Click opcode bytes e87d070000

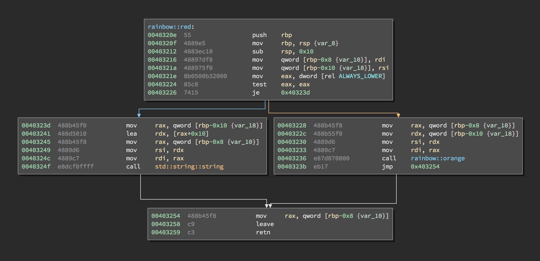pos(331,158)
